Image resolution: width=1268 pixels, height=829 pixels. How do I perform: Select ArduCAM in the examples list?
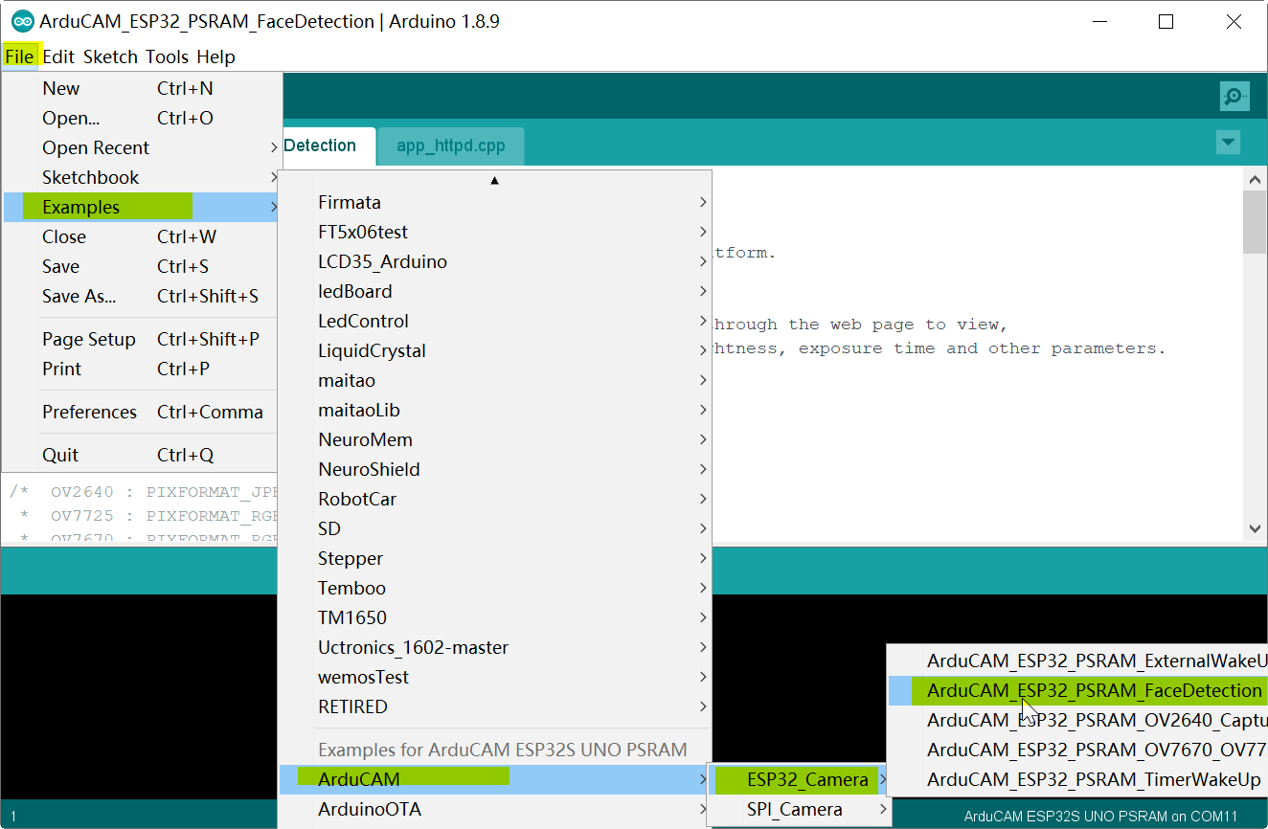495,779
